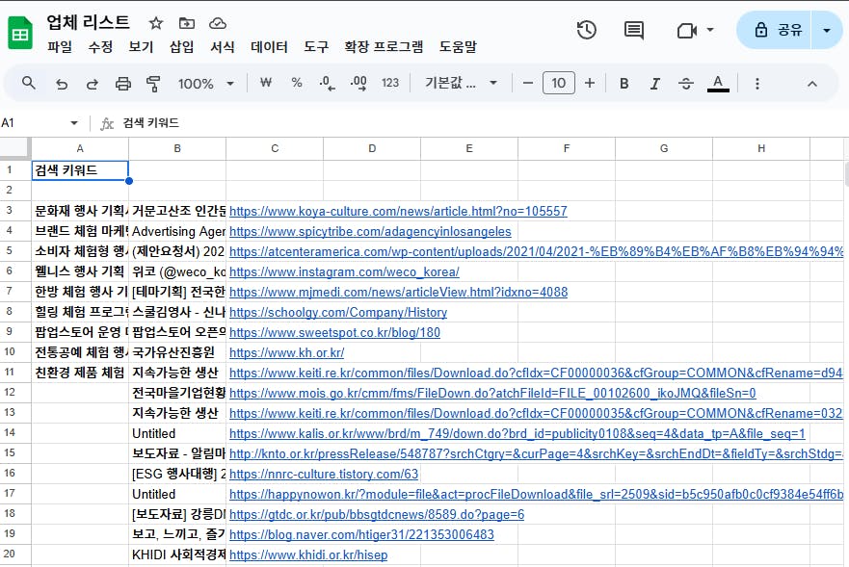The image size is (849, 567).
Task: Star the 업체 리스트 document
Action: point(156,23)
